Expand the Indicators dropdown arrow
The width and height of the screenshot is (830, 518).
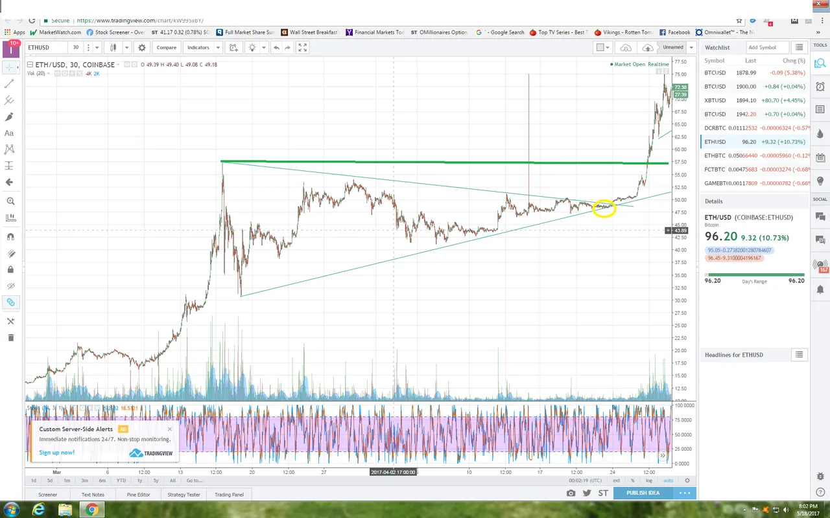pos(219,47)
